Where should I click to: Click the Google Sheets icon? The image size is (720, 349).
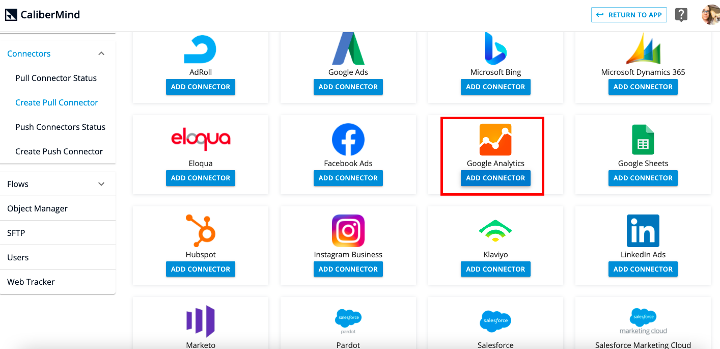click(x=643, y=140)
